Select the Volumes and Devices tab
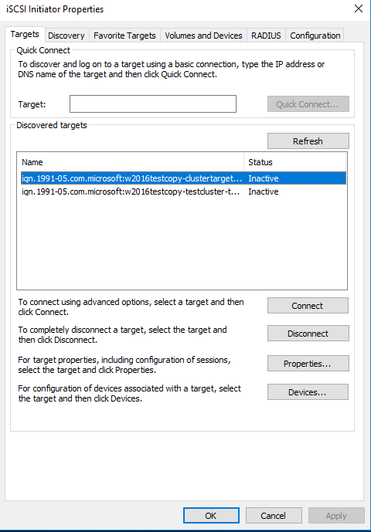The height and width of the screenshot is (532, 371). (x=203, y=36)
